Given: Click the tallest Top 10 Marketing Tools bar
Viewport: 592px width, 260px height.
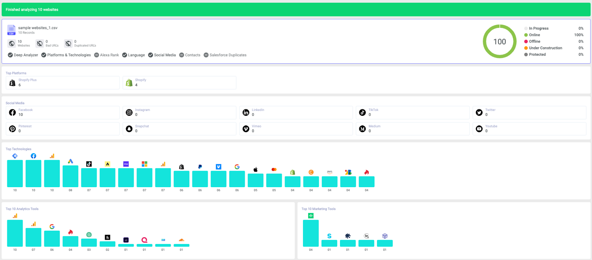Looking at the screenshot, I should click(311, 233).
